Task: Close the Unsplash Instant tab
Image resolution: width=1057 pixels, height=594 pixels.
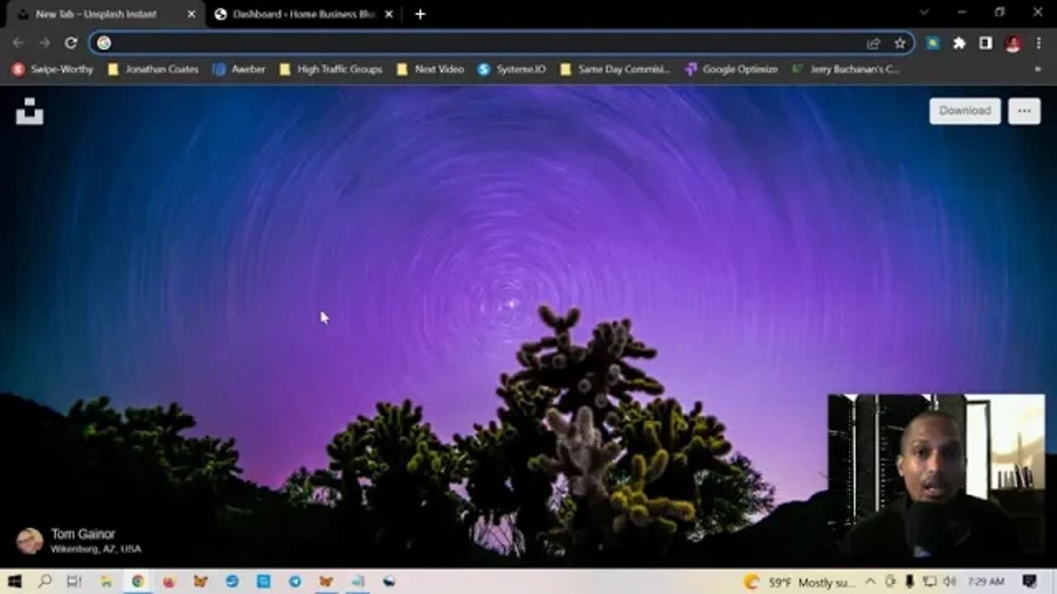Action: (x=192, y=14)
